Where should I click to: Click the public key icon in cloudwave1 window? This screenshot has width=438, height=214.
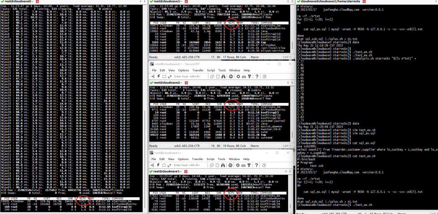249,165
